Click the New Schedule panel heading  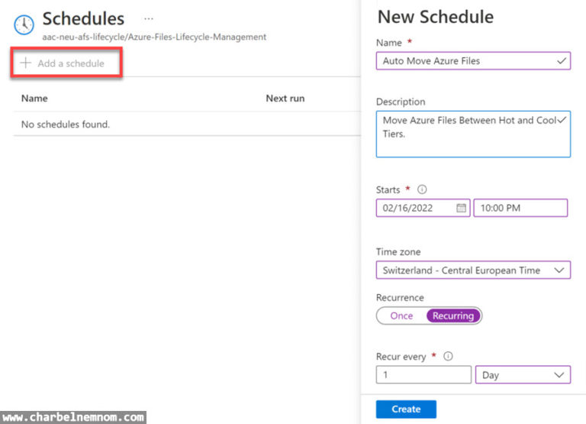(x=436, y=17)
